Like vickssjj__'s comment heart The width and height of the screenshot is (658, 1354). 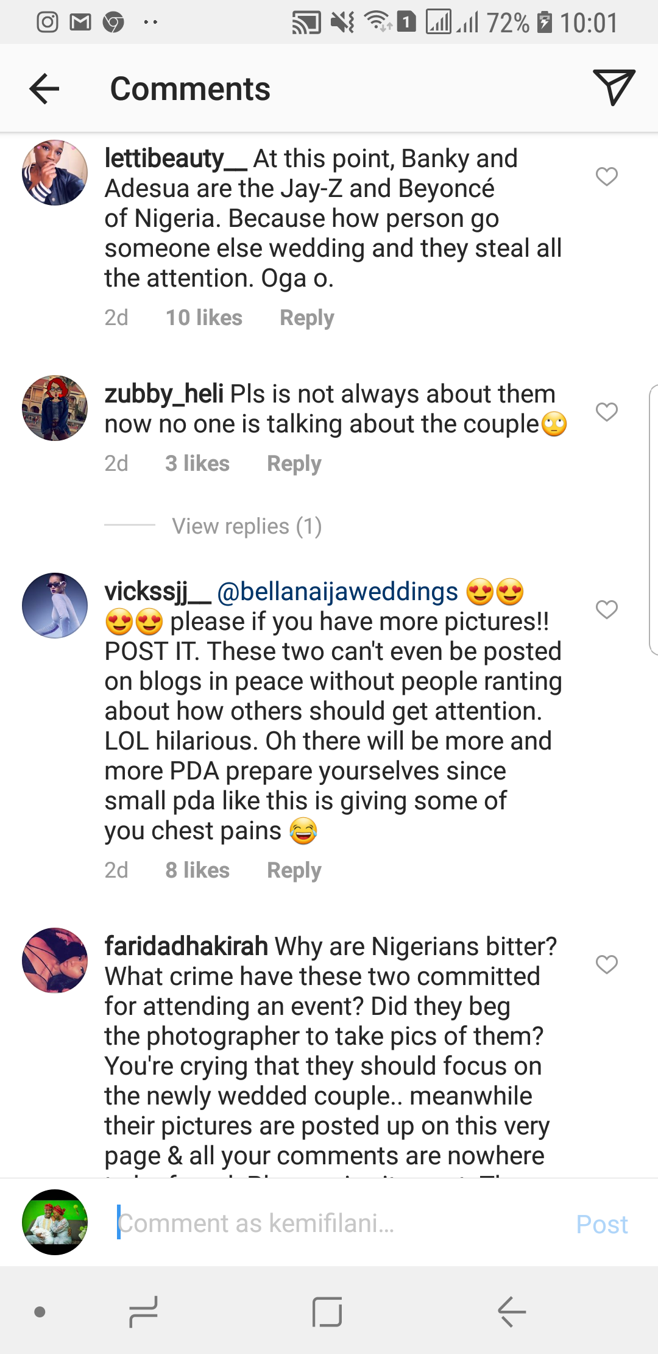click(606, 609)
